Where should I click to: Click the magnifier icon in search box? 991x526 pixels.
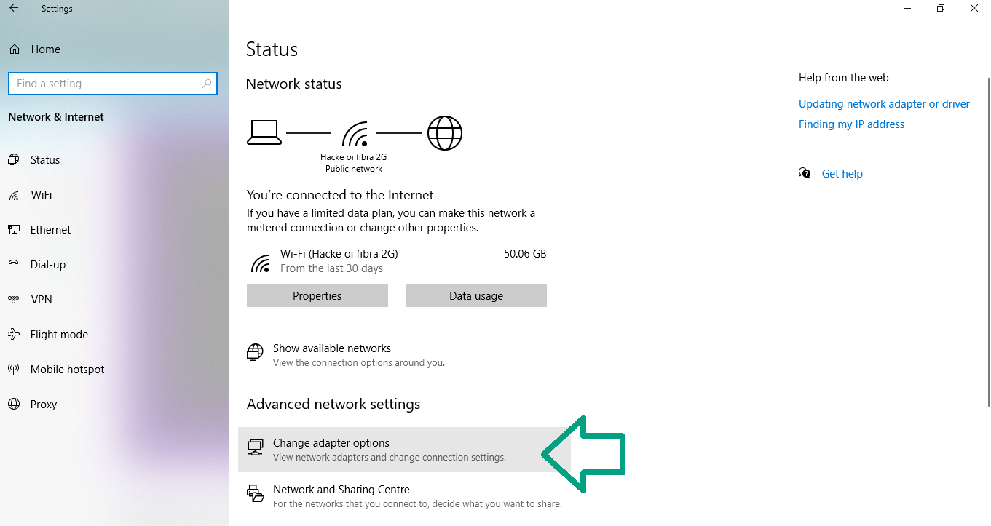207,84
